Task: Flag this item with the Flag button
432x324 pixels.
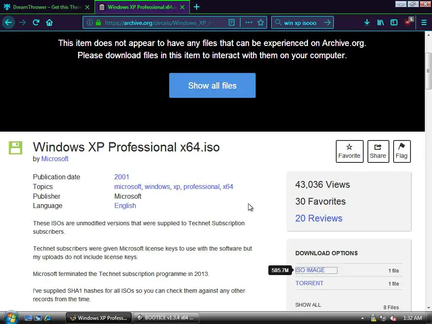Action: (402, 151)
